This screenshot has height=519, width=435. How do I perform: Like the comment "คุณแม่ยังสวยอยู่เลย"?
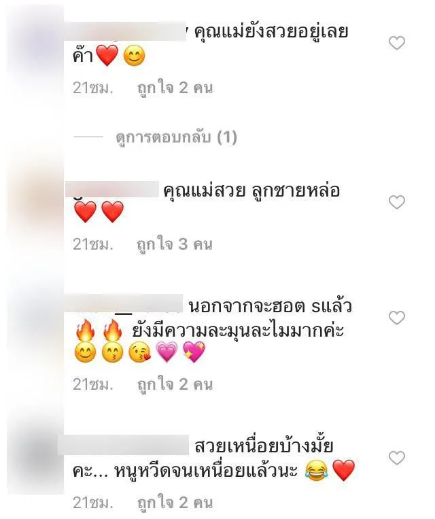point(397,43)
